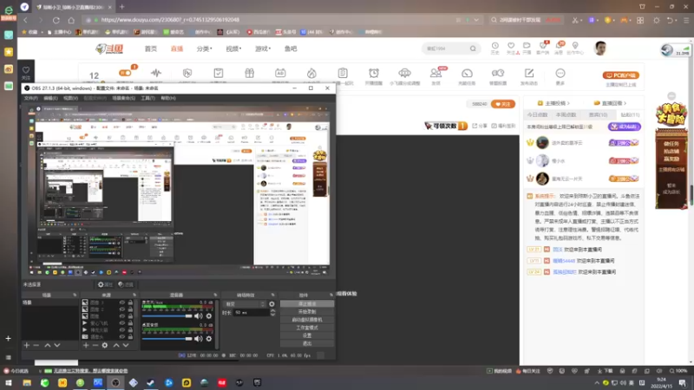This screenshot has height=390, width=694.
Task: Add a new scene with plus icon
Action: click(x=27, y=345)
